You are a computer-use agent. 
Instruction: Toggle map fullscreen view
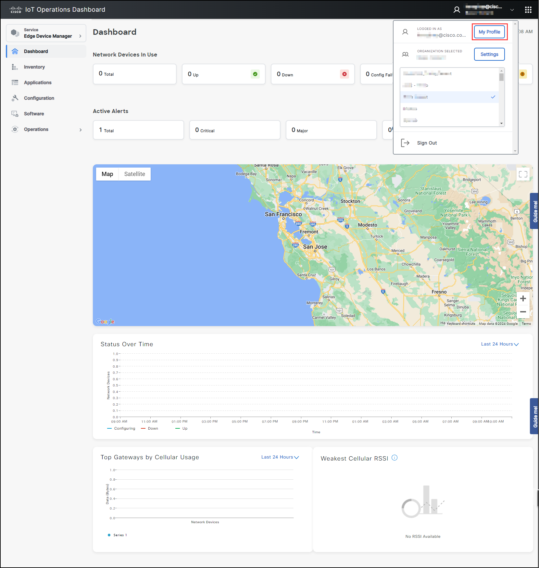523,174
